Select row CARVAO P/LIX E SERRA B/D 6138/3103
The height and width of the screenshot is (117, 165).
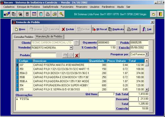click(80, 89)
